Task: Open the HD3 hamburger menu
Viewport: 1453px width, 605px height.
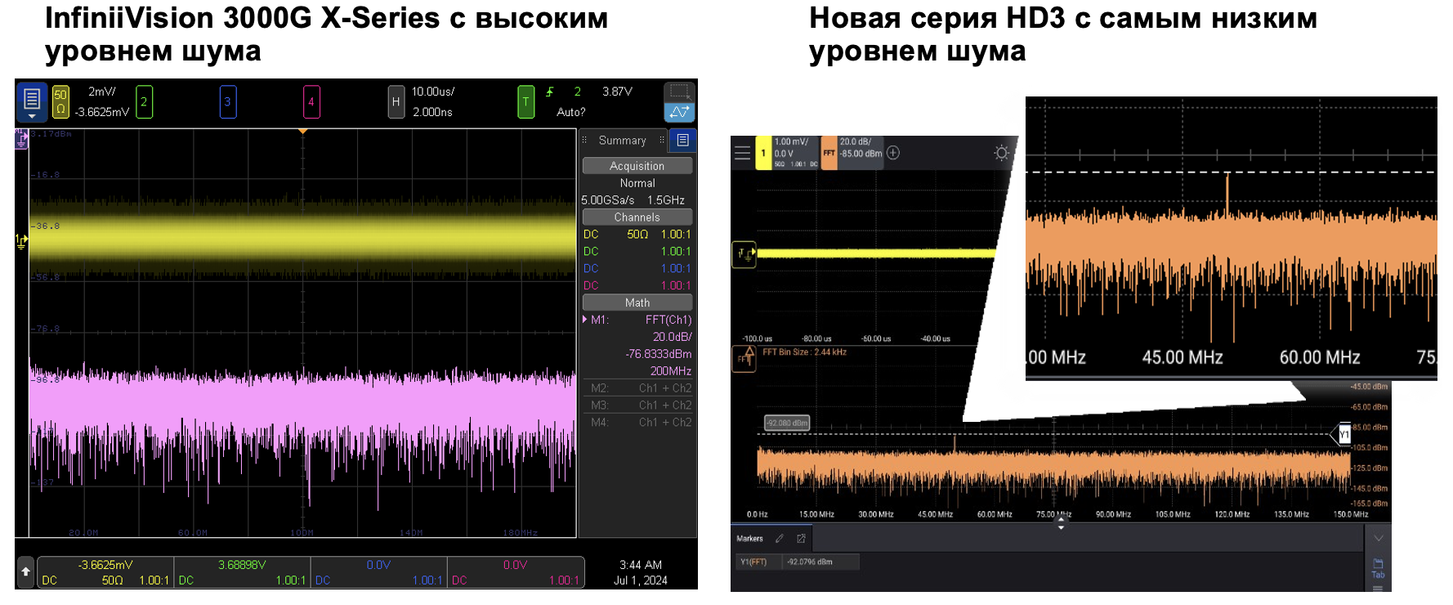Action: tap(742, 153)
